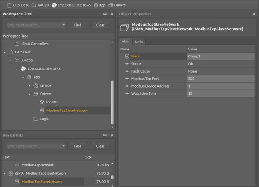The image size is (259, 187).
Task: Collapse iSMA_ModbusTcpSlaveNetwork kit node
Action: [x=4, y=173]
